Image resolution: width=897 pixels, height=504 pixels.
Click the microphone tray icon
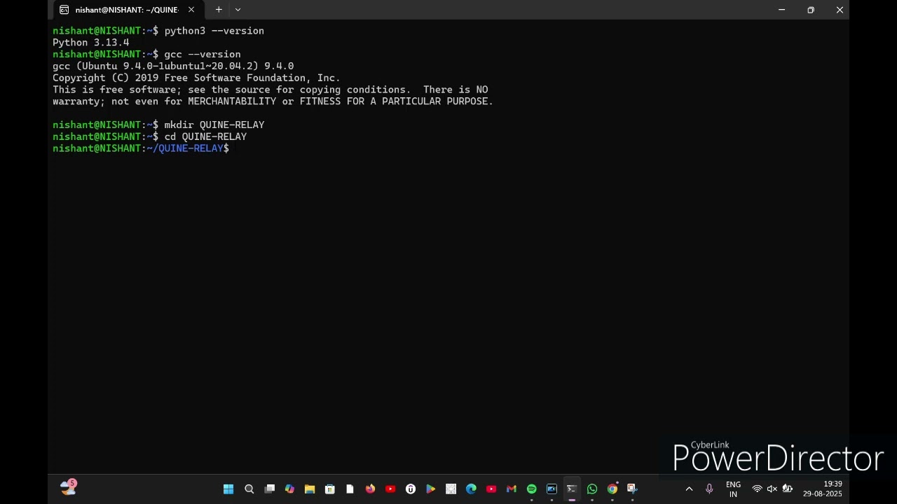pos(709,489)
